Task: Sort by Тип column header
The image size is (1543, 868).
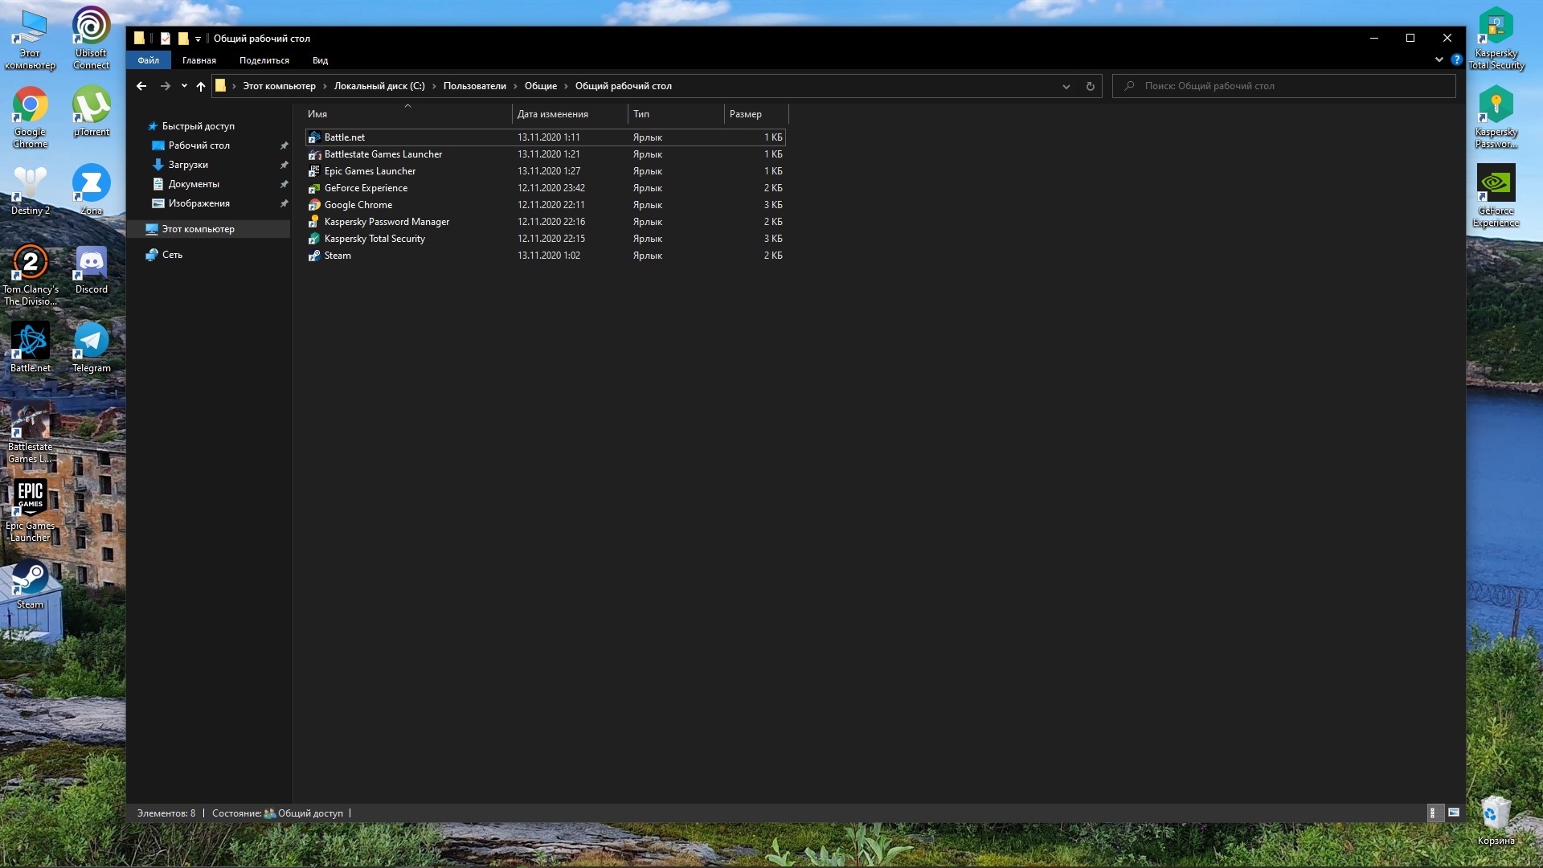Action: click(676, 114)
